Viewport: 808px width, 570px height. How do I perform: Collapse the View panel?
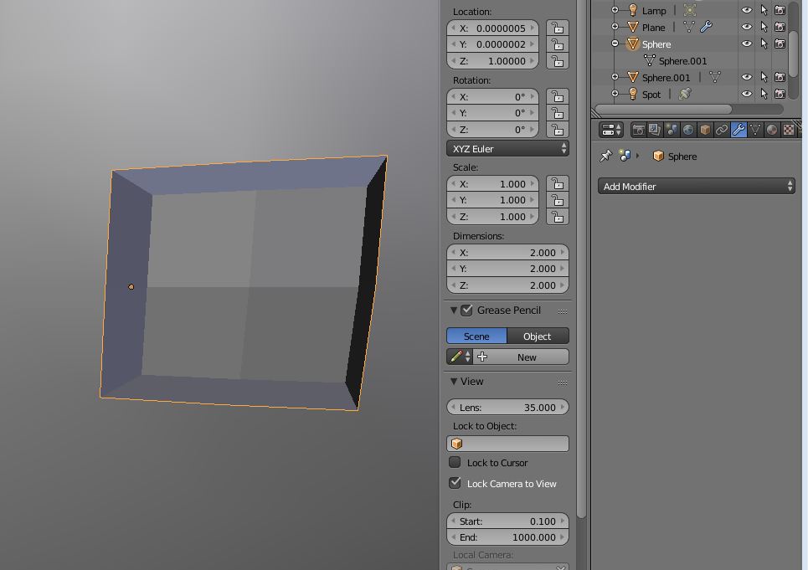pos(454,381)
